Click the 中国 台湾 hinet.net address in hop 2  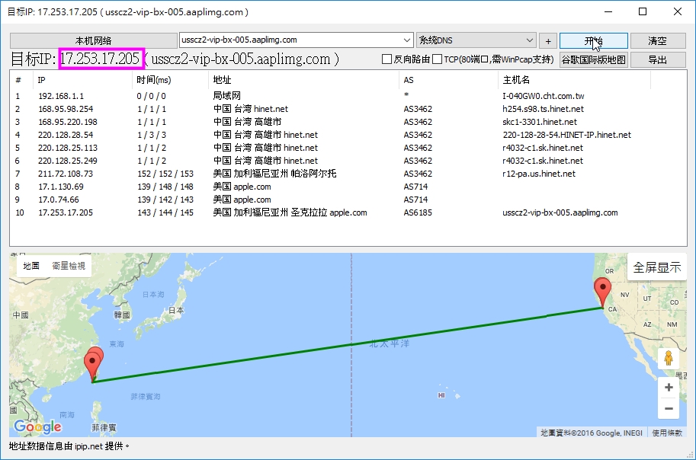pos(250,109)
